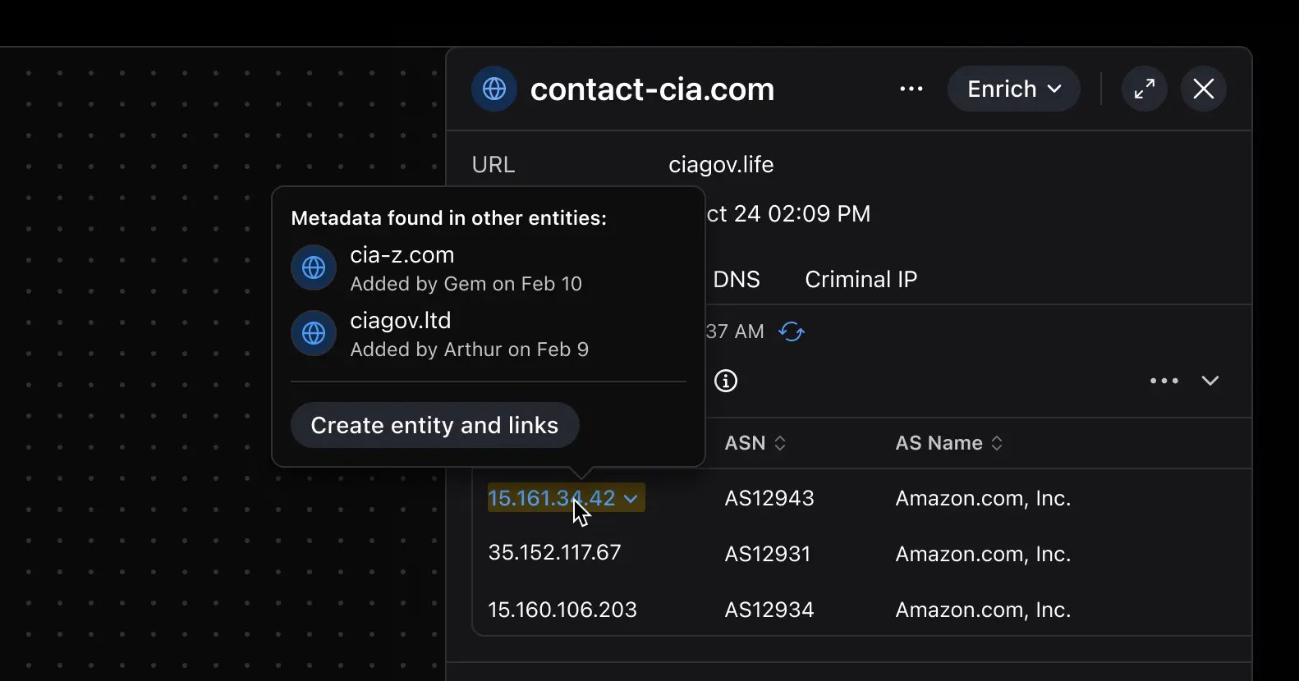Collapse the table section with the chevron
The width and height of the screenshot is (1299, 681).
tap(1209, 381)
